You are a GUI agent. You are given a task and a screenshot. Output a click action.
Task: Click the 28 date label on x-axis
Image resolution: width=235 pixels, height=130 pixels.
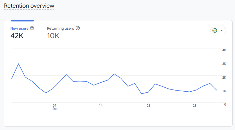pos(195,105)
